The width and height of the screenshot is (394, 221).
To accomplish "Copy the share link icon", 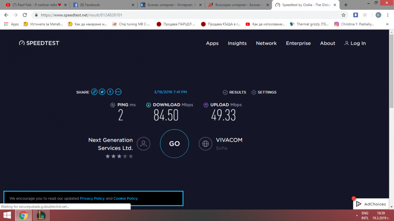I will [x=94, y=92].
